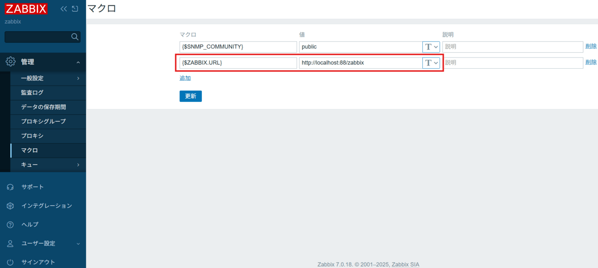Open the 監査ログ menu item
The width and height of the screenshot is (598, 268).
[x=32, y=93]
